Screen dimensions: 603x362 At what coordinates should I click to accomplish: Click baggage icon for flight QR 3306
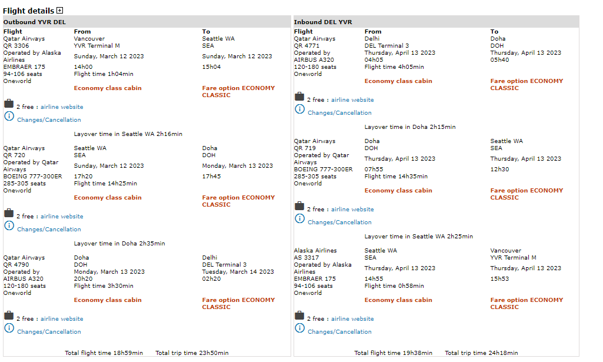9,104
